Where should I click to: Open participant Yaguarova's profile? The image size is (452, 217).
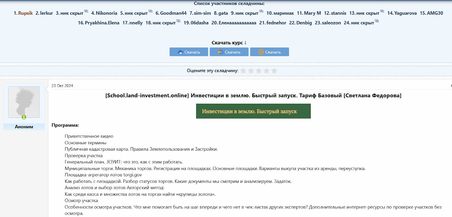pyautogui.click(x=405, y=13)
